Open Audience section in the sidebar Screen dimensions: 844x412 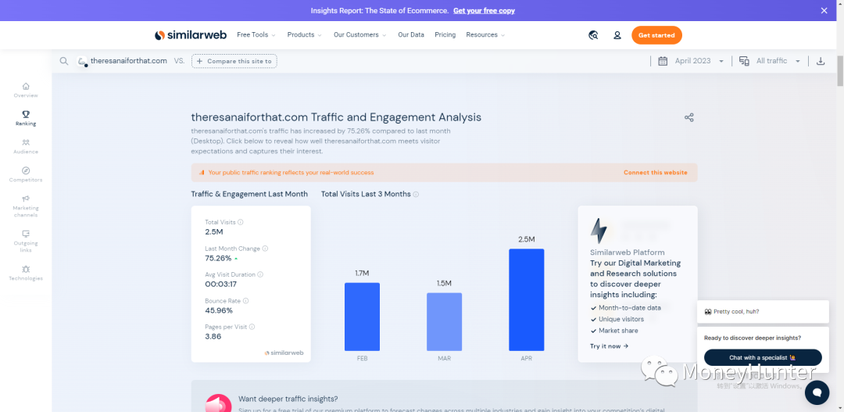(x=26, y=146)
